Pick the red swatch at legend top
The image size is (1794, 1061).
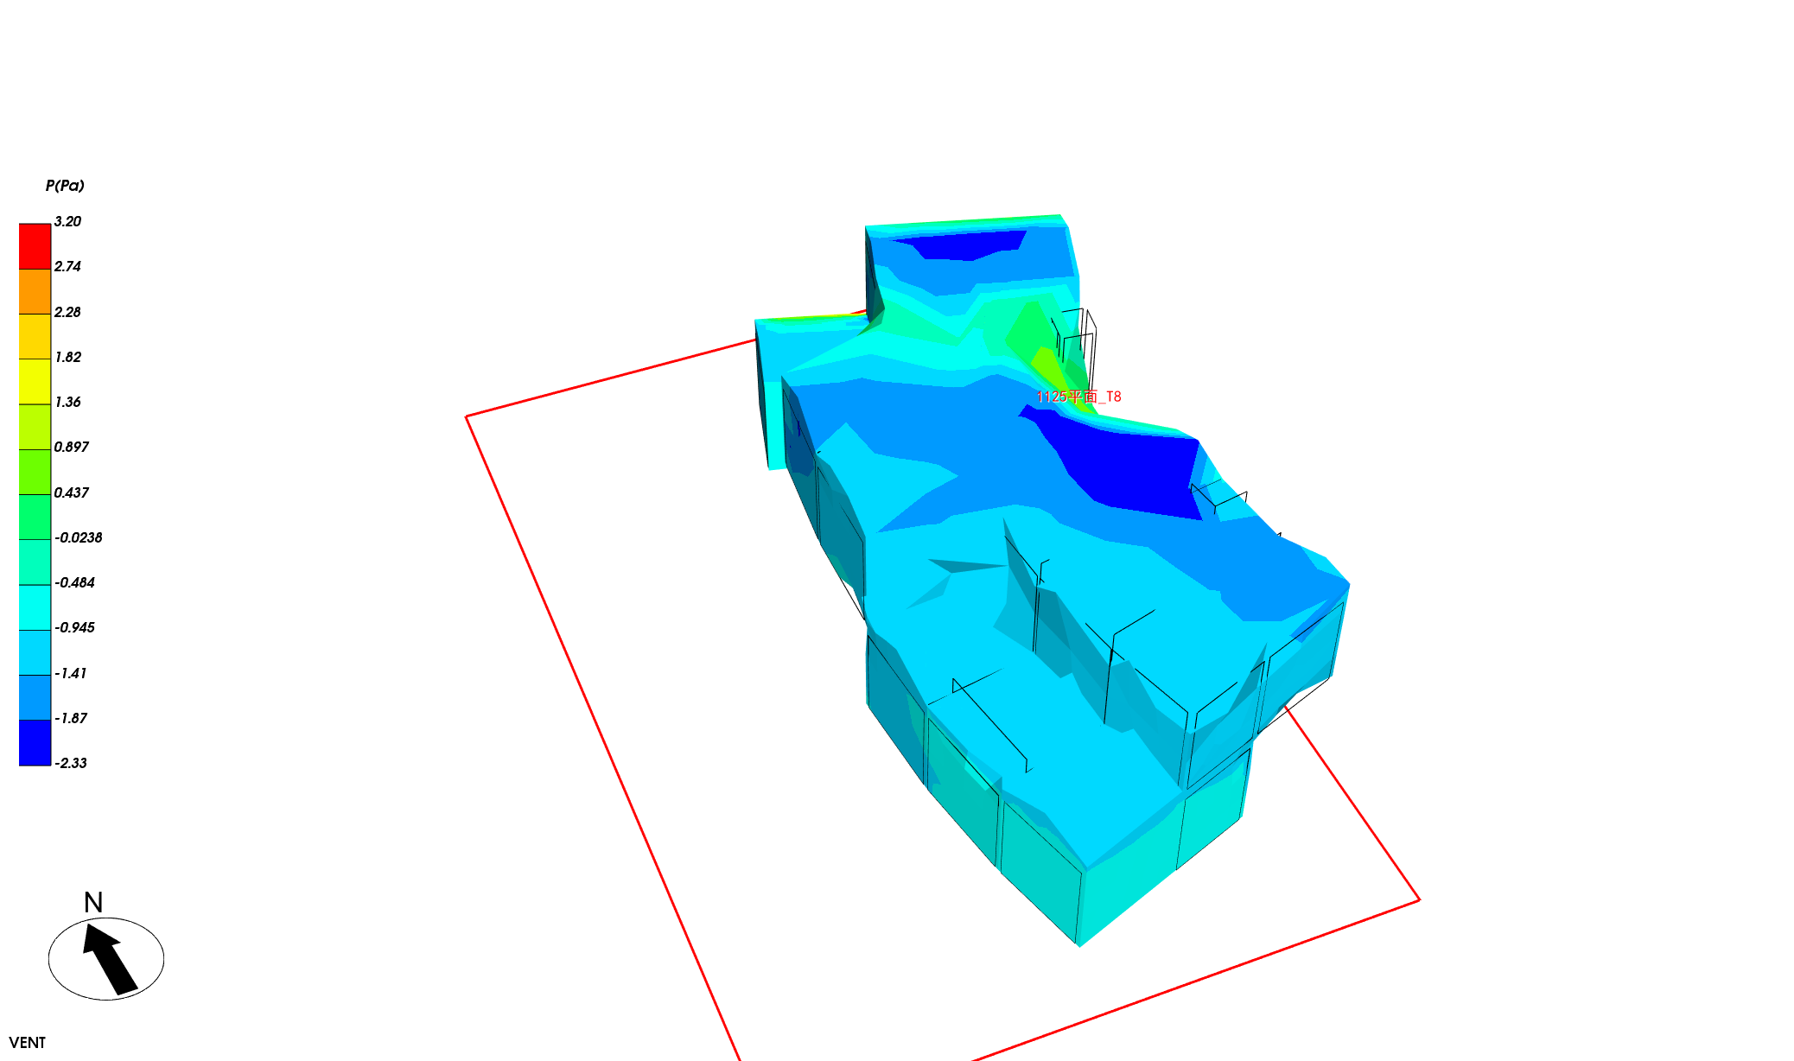[x=35, y=246]
